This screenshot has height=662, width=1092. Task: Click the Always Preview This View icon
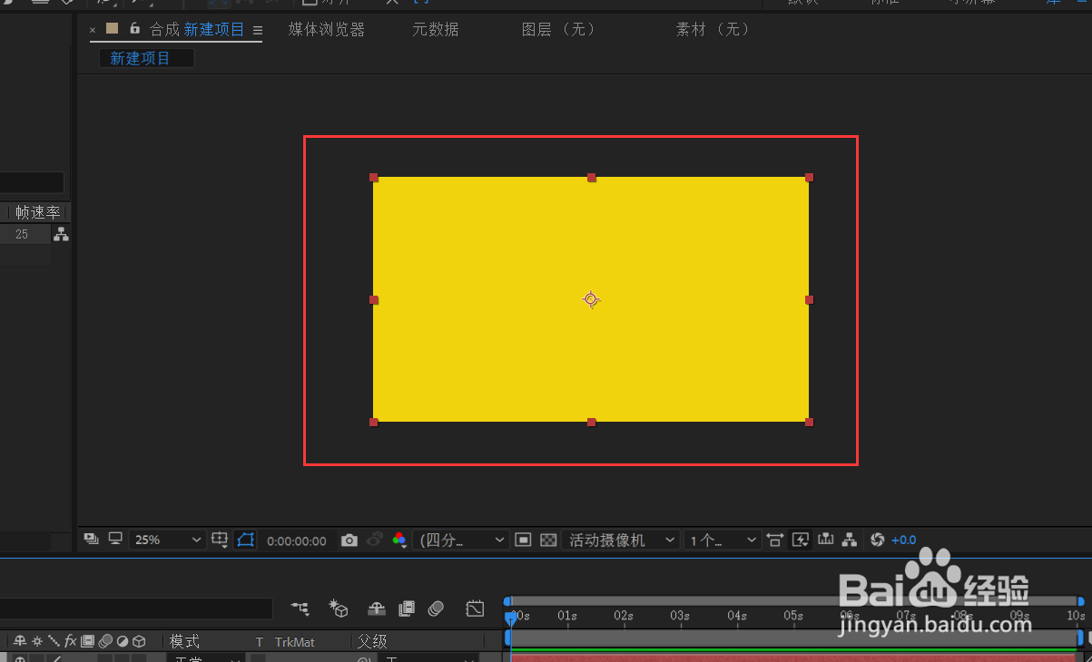[91, 539]
